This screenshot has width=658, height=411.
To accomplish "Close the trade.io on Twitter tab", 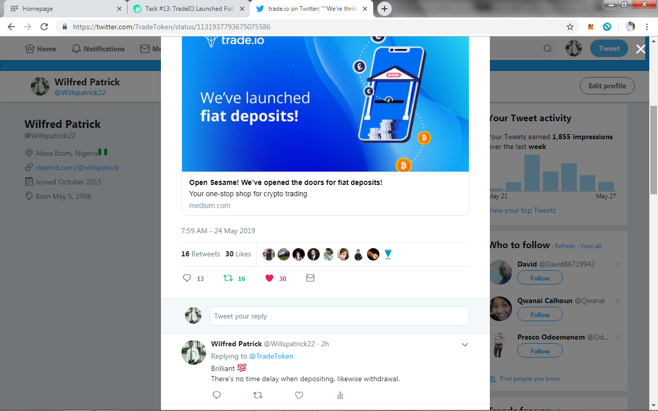I will 365,9.
